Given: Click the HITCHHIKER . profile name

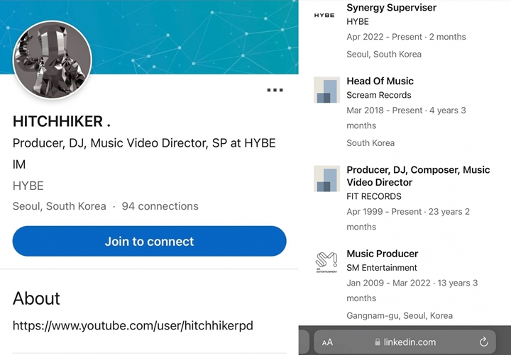Looking at the screenshot, I should pyautogui.click(x=62, y=121).
